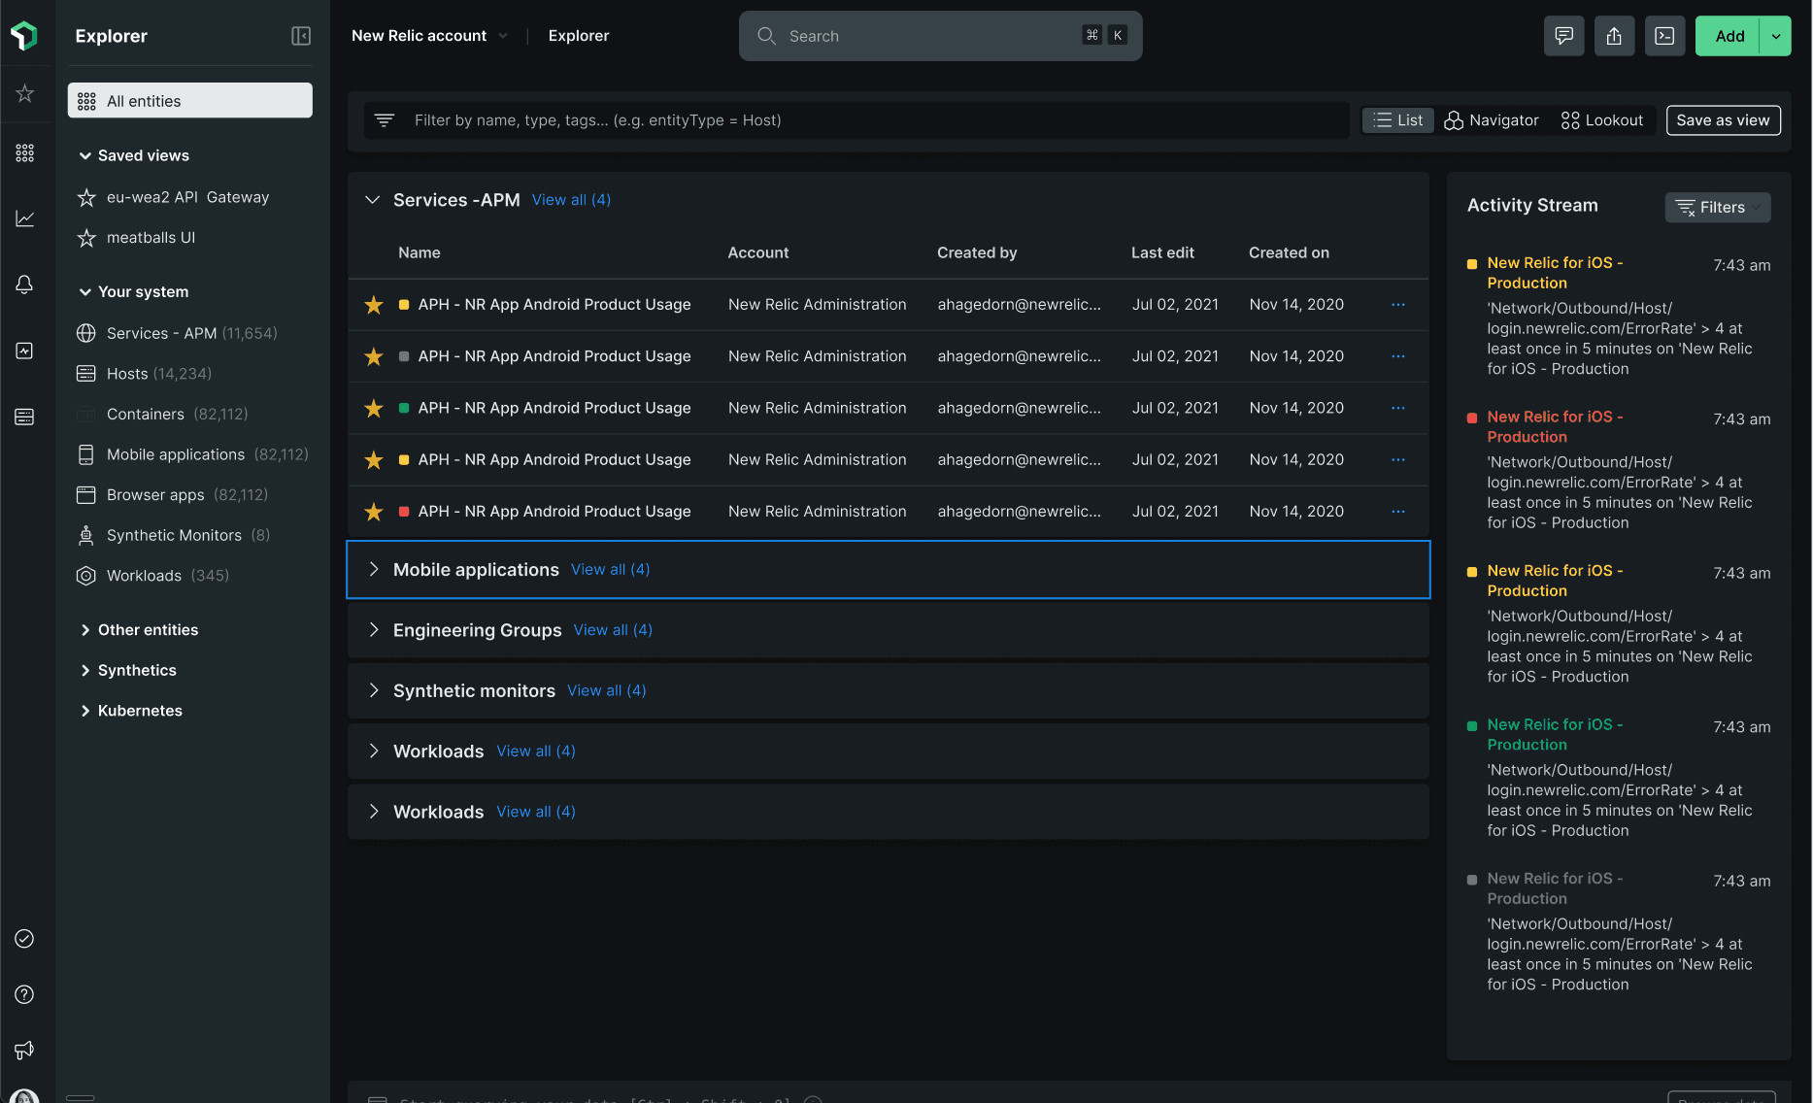Collapse the Your system section
This screenshot has height=1103, width=1813.
tap(85, 291)
